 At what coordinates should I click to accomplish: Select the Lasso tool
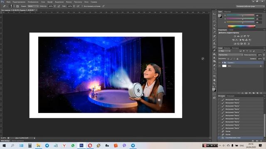(x=214, y=22)
